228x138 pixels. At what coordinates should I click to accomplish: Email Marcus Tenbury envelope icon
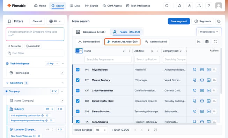point(202,80)
